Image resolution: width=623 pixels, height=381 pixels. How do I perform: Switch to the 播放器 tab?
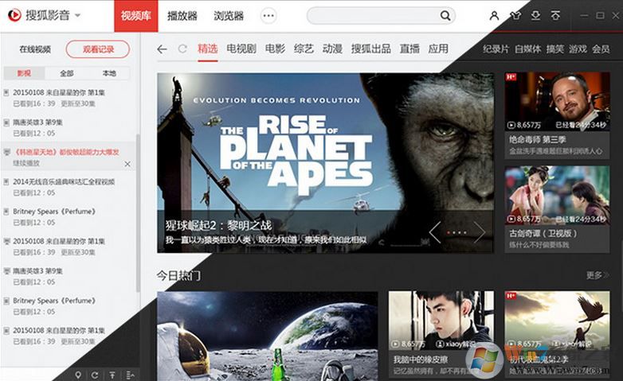(182, 16)
